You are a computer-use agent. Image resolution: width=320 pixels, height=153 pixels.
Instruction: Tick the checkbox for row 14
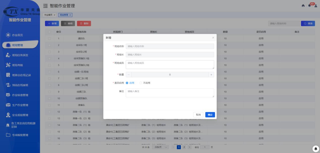point(50,125)
